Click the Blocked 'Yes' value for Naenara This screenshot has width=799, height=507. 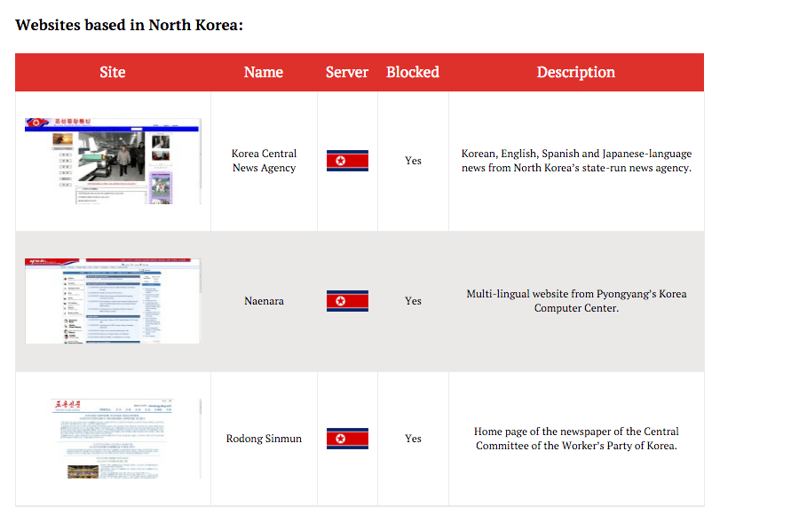coord(413,301)
